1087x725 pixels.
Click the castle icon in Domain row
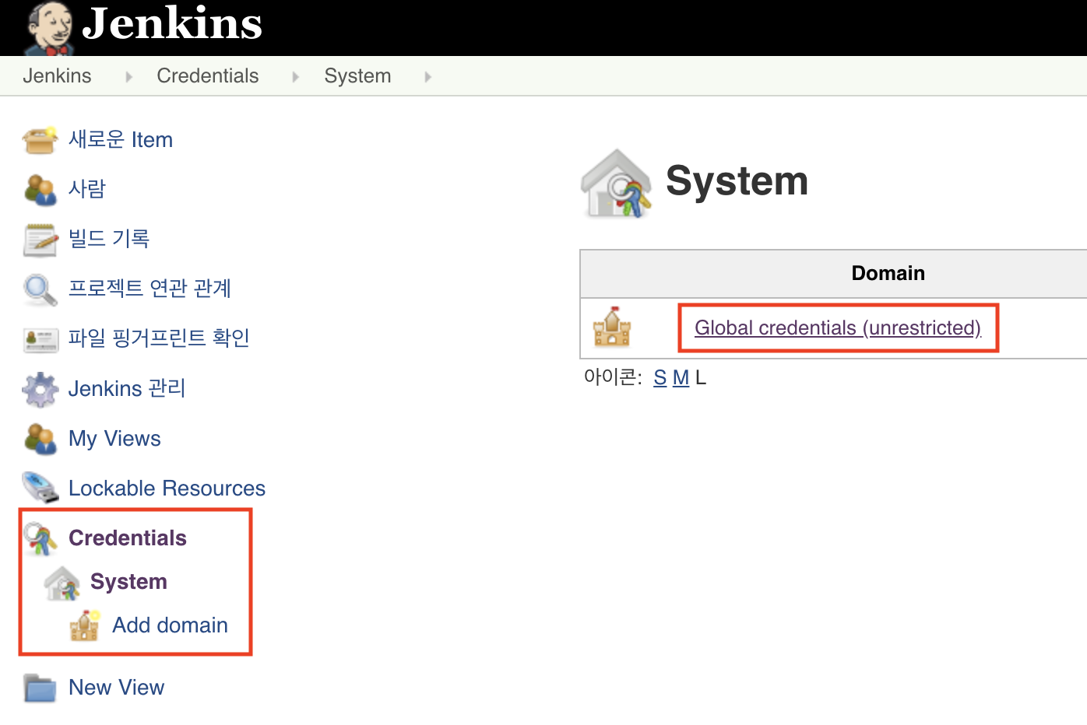(x=612, y=327)
